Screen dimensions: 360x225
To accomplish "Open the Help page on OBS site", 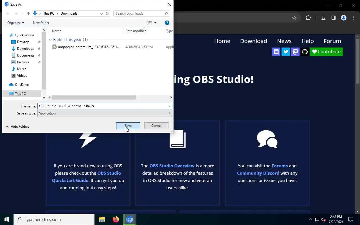I will click(x=307, y=41).
